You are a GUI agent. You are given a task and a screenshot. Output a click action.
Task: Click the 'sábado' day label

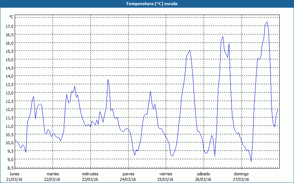[204, 174]
